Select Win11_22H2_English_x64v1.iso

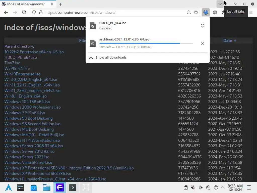tap(32, 85)
